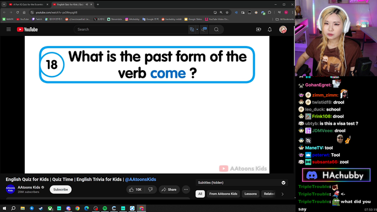This screenshot has height=212, width=377.
Task: Open the Chrome extensions puzzle icon
Action: pos(270,12)
